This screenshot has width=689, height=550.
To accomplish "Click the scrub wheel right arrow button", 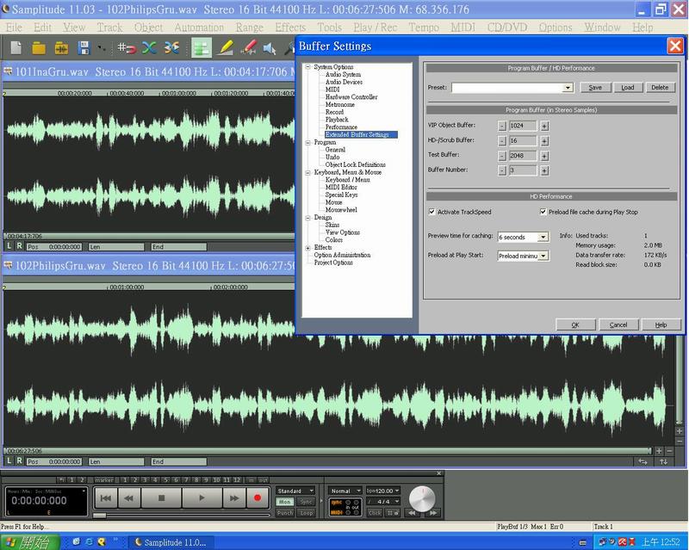I will tap(433, 513).
